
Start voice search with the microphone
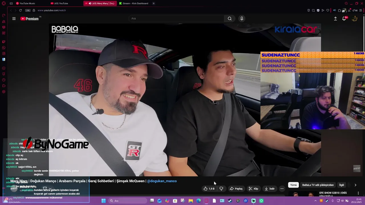[x=242, y=19]
